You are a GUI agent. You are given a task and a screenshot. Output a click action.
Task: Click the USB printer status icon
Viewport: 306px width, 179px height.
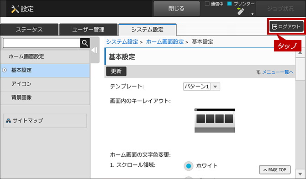click(240, 11)
